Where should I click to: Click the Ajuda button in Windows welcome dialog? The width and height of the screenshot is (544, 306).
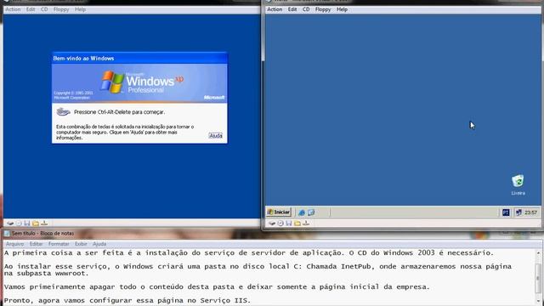pyautogui.click(x=215, y=136)
